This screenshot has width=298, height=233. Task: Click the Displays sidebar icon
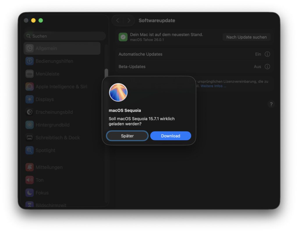click(x=29, y=99)
